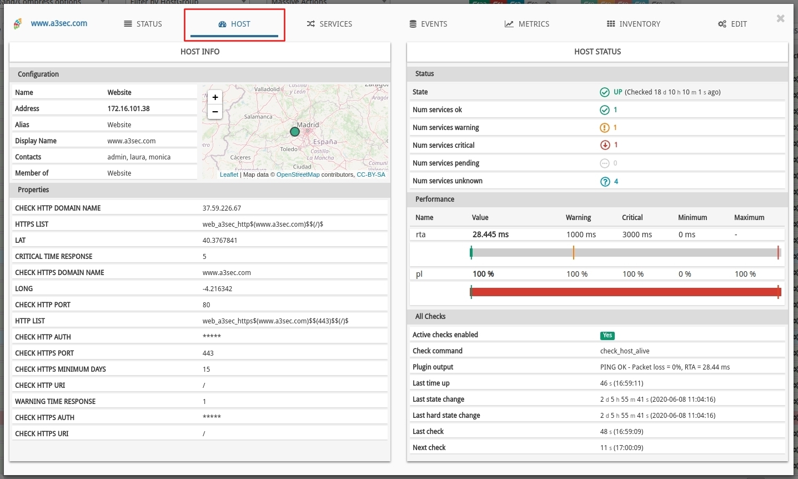Click the rta critical threshold 3000 ms
This screenshot has height=479, width=798.
point(637,235)
